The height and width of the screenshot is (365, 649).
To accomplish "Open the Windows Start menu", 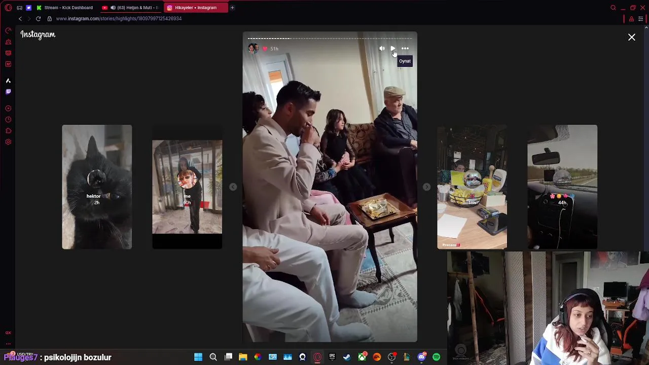I will coord(198,357).
